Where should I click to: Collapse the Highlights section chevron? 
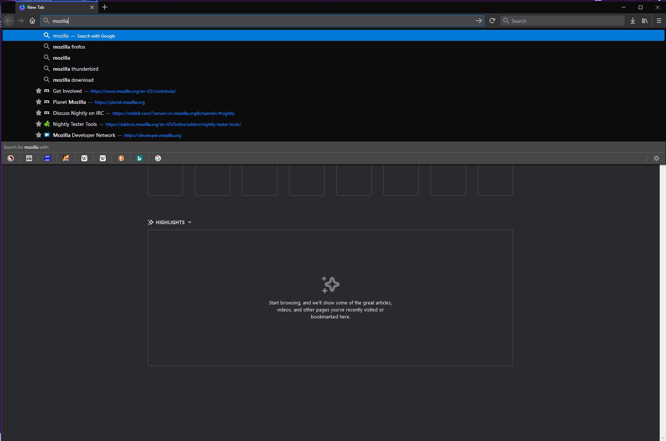point(190,222)
